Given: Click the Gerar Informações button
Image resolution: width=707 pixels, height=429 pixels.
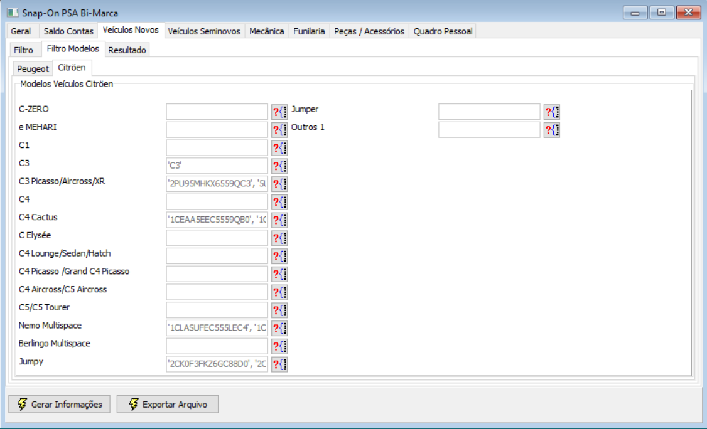Looking at the screenshot, I should tap(59, 404).
